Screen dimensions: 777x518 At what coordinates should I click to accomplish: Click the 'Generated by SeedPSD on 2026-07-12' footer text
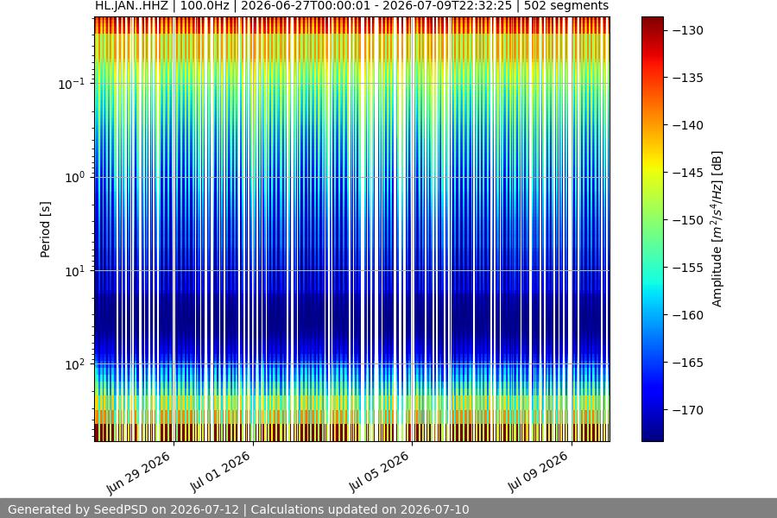tap(123, 509)
